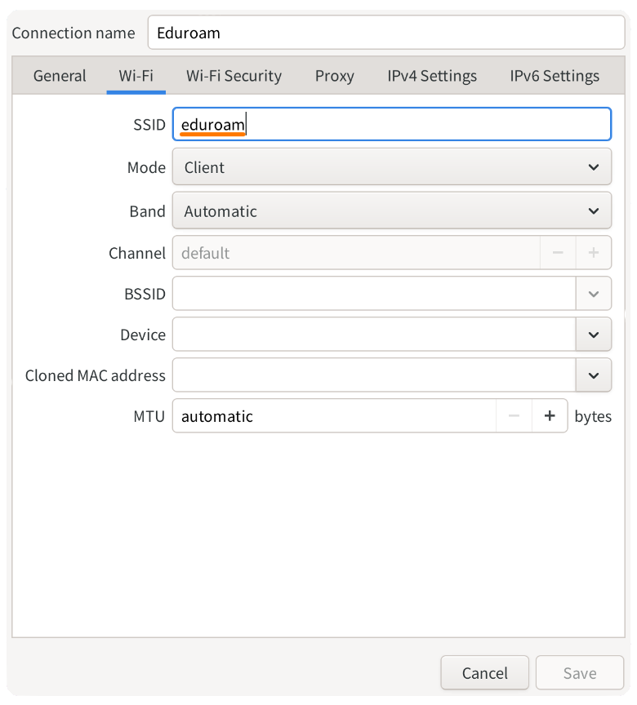The width and height of the screenshot is (637, 705).
Task: Click the "SSID" label
Action: tap(149, 125)
